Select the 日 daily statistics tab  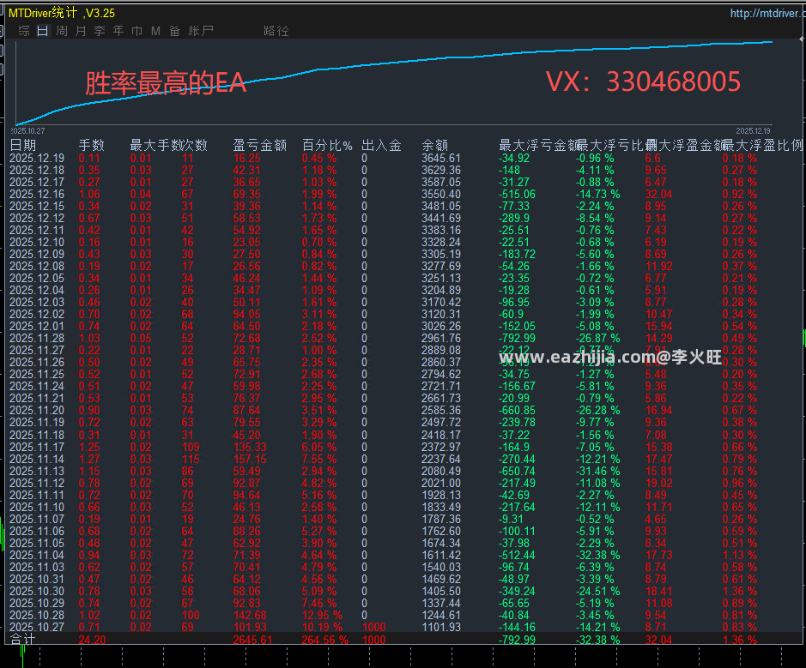pos(43,31)
